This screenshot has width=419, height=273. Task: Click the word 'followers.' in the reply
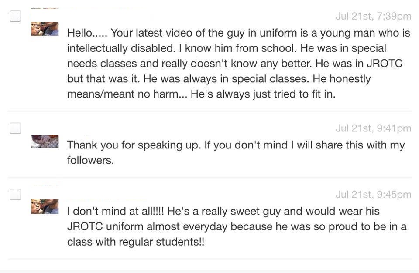pyautogui.click(x=90, y=160)
